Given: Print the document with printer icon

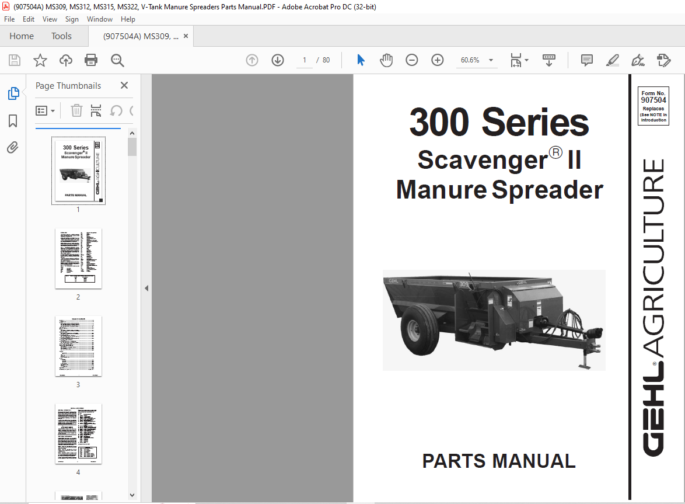Looking at the screenshot, I should tap(91, 60).
